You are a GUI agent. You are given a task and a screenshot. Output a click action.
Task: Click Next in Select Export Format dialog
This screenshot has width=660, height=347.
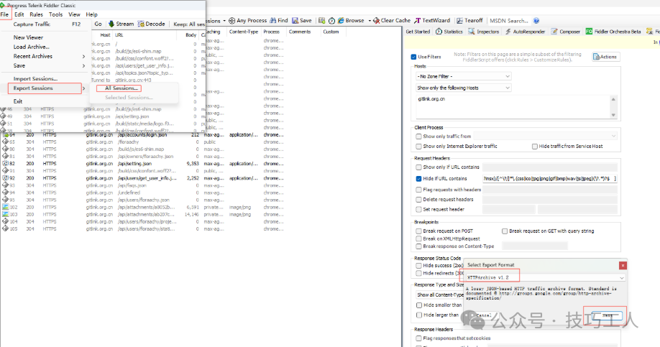click(x=607, y=315)
